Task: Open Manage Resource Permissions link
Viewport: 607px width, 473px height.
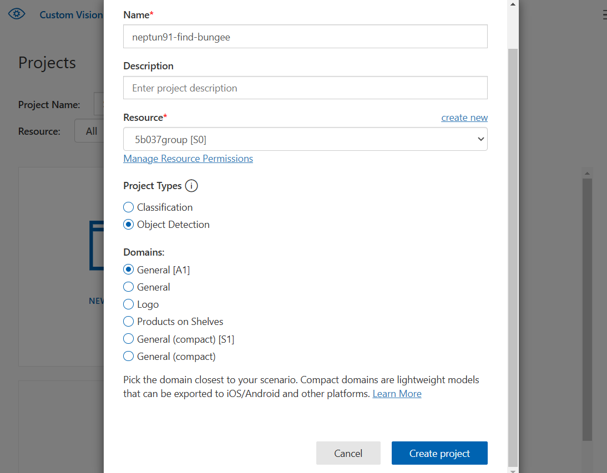Action: (188, 159)
